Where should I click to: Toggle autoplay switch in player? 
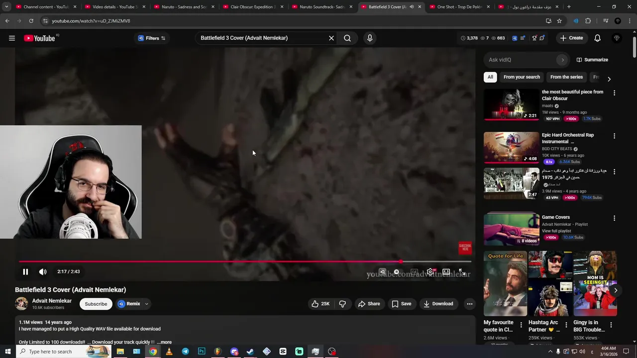[x=397, y=272]
